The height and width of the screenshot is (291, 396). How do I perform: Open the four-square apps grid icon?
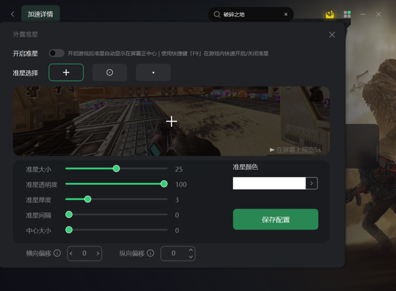[x=347, y=14]
